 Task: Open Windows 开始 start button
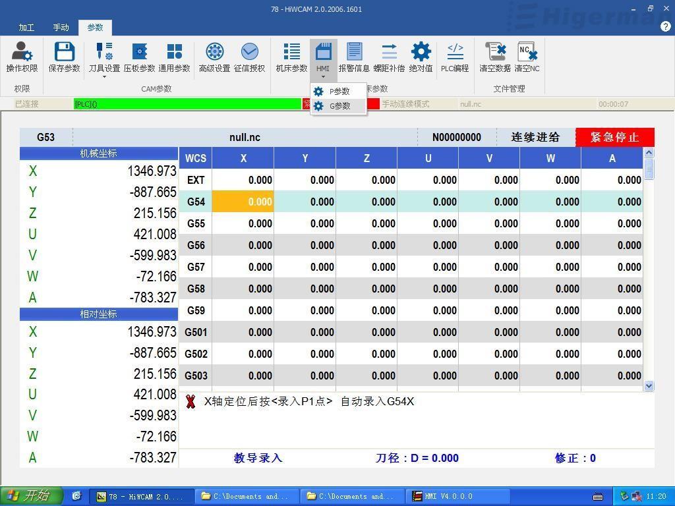pos(31,496)
